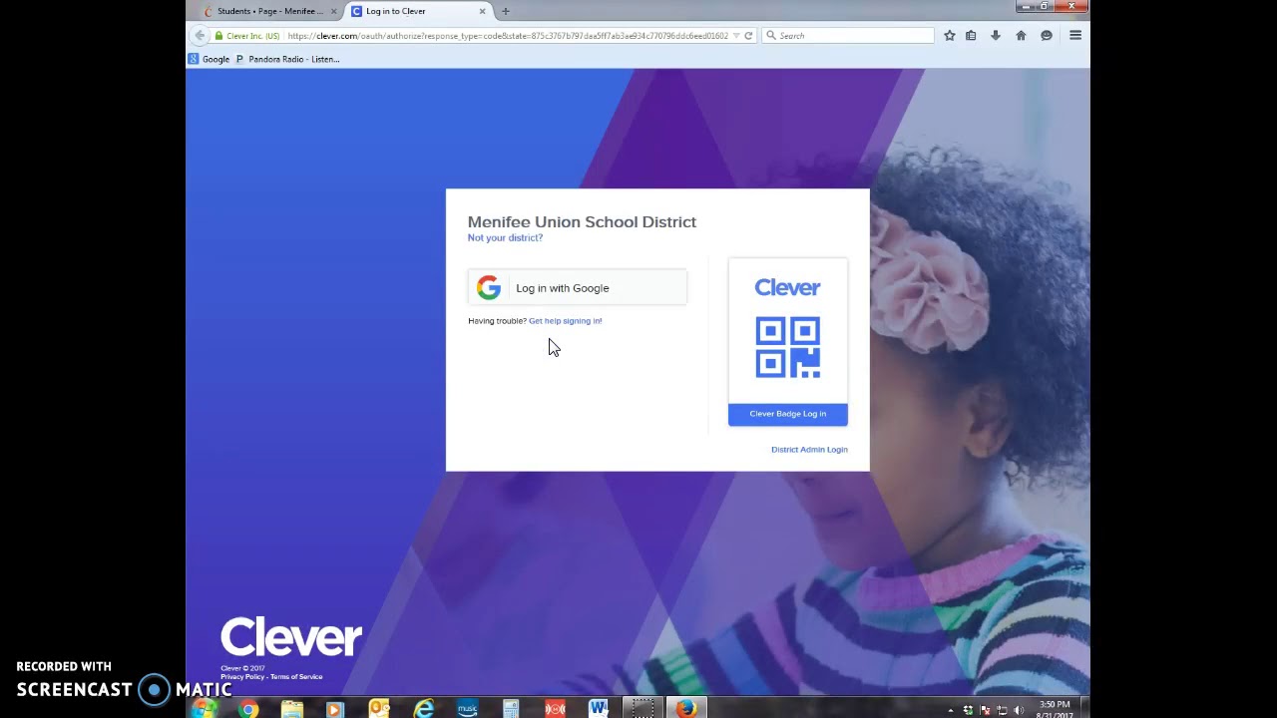Bookmark this page with the star icon

coord(949,36)
